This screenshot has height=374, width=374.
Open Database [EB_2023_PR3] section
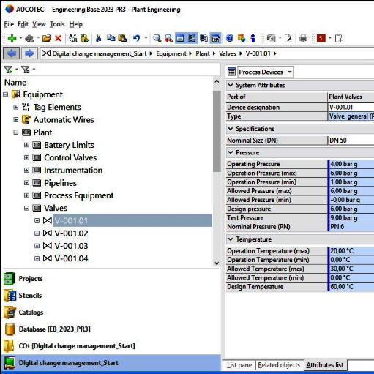pos(54,329)
